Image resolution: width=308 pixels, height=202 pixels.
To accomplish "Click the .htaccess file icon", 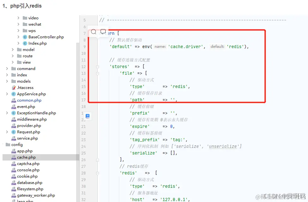I will tap(14, 87).
